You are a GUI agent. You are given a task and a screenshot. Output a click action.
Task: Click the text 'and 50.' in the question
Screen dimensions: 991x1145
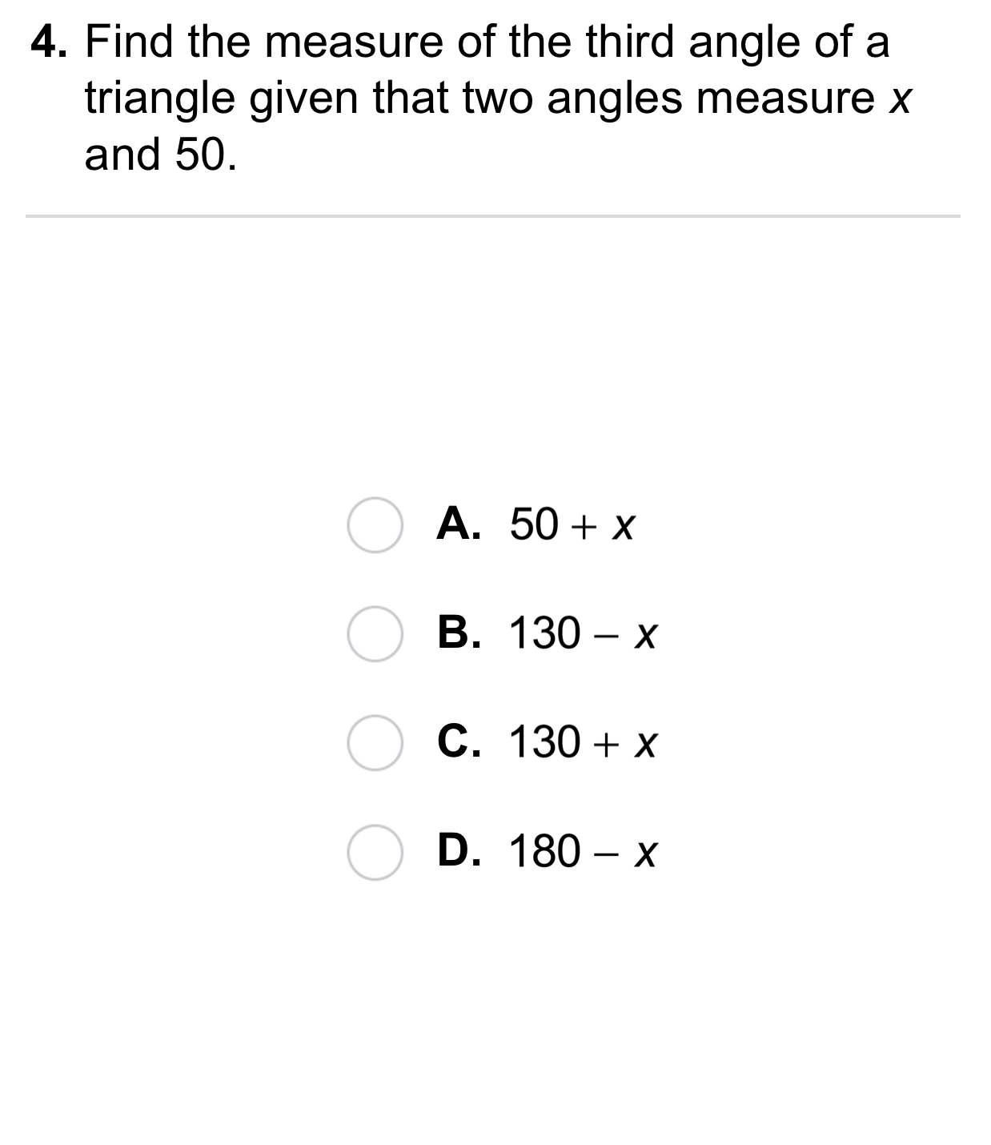161,154
